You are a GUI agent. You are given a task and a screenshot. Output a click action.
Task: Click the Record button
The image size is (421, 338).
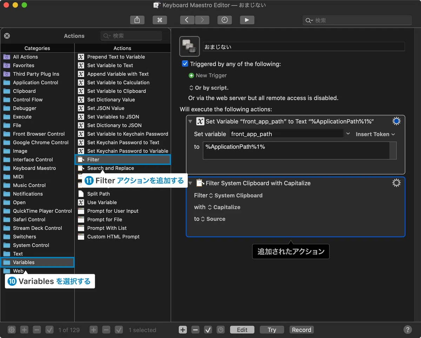(302, 330)
